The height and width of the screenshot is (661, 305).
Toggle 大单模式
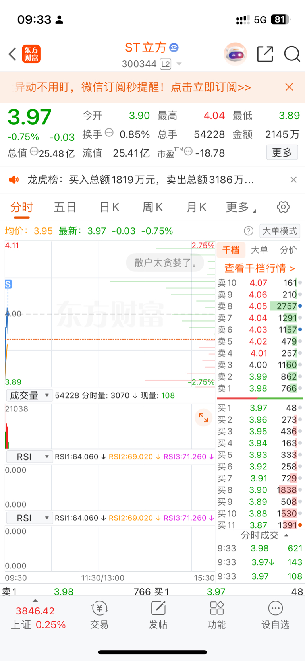click(x=280, y=231)
